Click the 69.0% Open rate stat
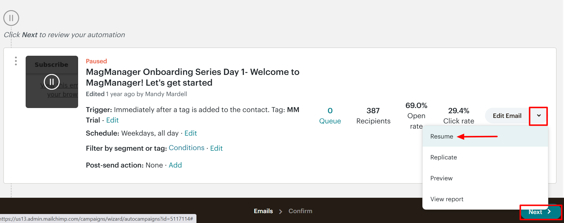Screen dimensions: 564x223 coord(416,116)
